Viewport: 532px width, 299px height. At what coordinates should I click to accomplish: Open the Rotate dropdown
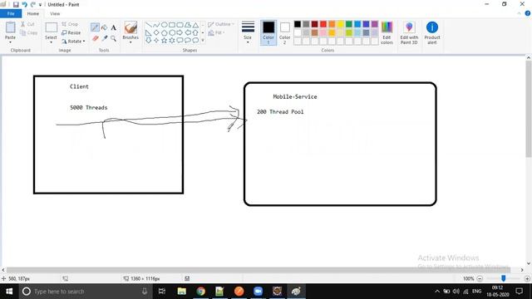pyautogui.click(x=73, y=41)
